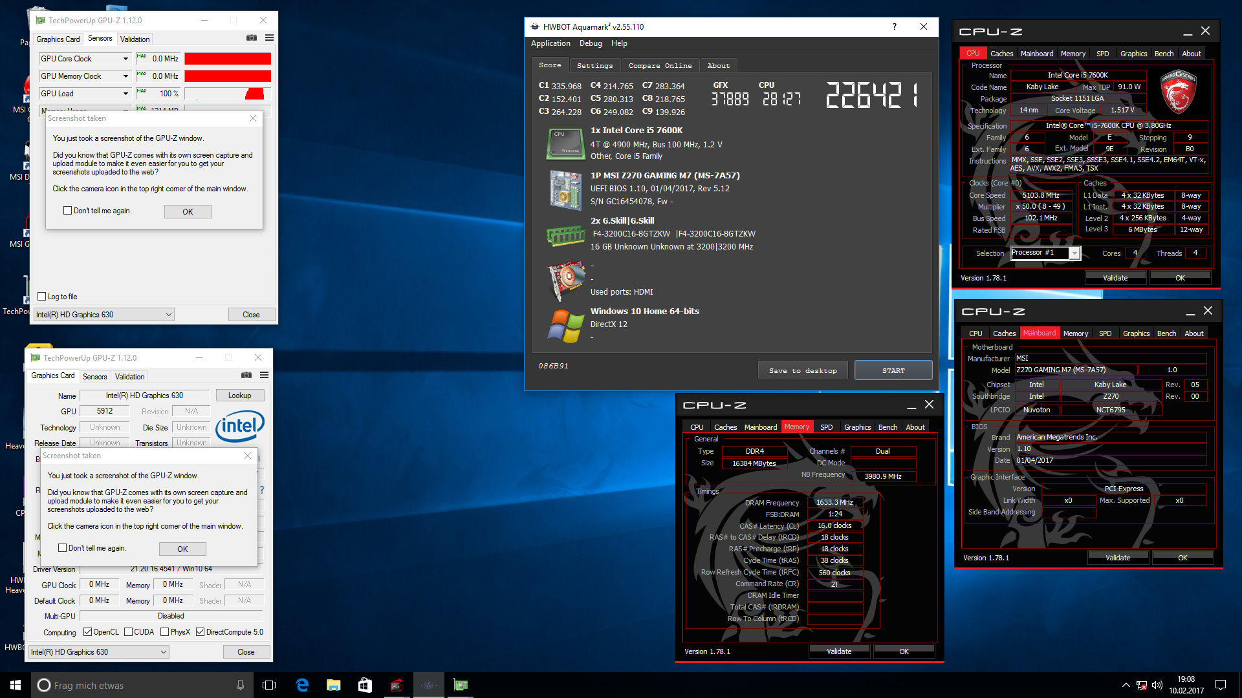Toggle the DirectCompute 5.0 checkbox
This screenshot has height=698, width=1242.
[x=200, y=632]
